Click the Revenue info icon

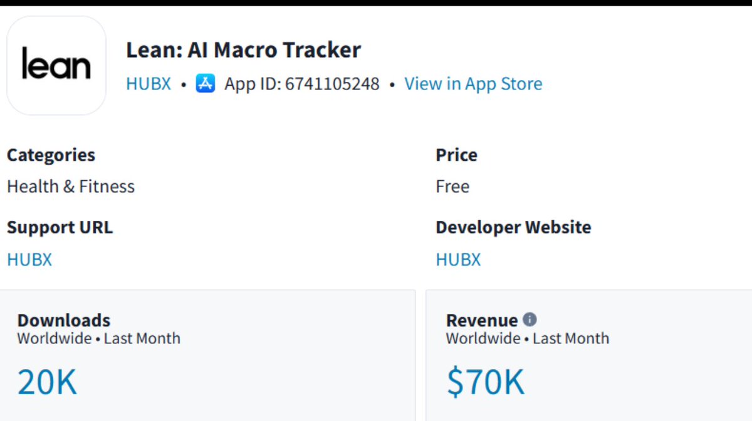(530, 320)
